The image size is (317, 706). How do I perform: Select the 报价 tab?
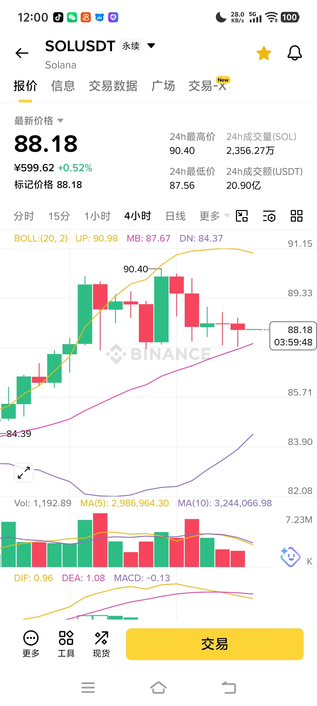click(x=25, y=86)
